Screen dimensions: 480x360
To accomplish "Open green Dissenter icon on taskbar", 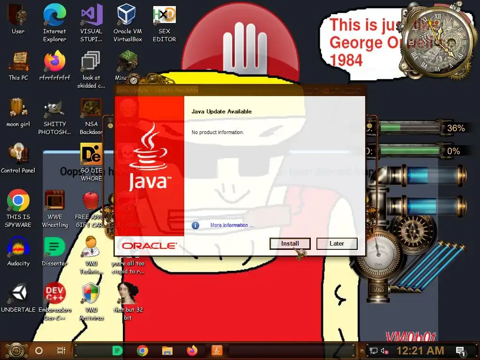I will click(x=117, y=351).
